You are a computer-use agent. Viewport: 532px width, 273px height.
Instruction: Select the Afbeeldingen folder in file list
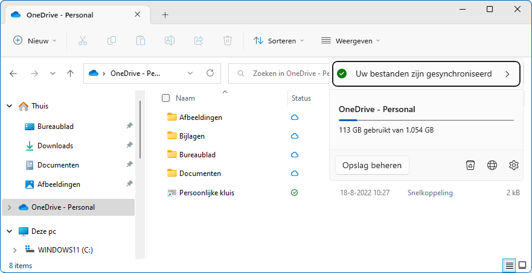200,118
